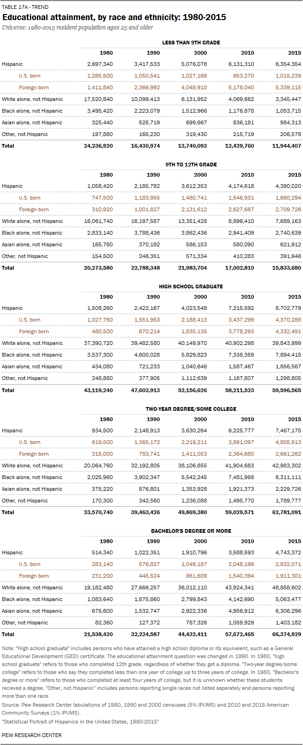Select TWO-YEAR DEGREE/SOME COLLEGE header
The image size is (303, 745).
pos(191,409)
